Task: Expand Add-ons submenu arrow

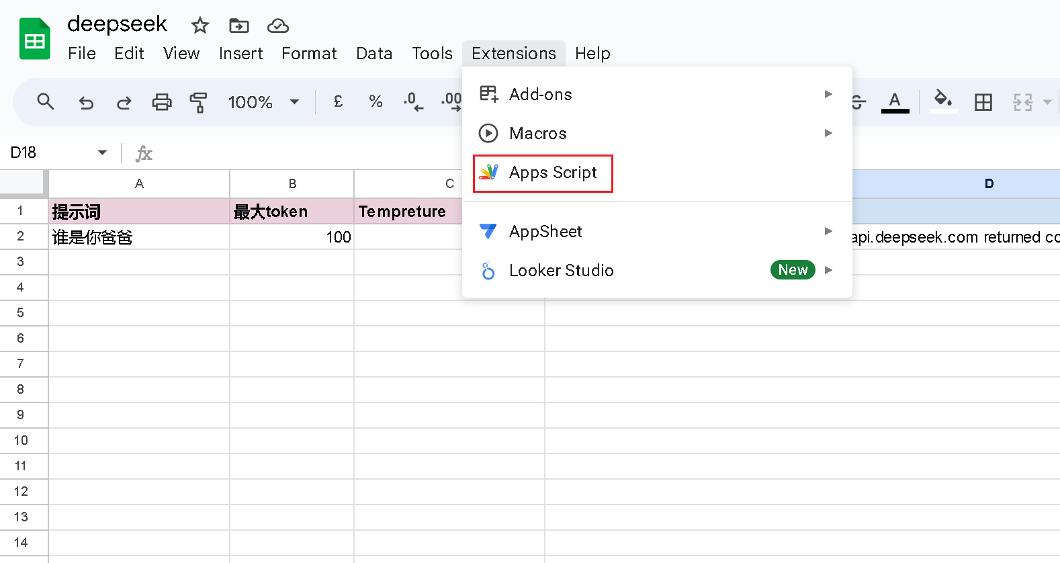Action: click(x=828, y=94)
